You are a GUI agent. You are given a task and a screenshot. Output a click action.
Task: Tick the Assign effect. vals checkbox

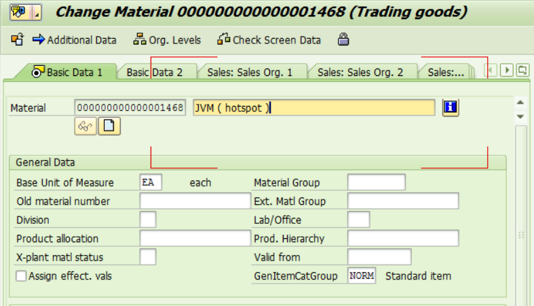(x=21, y=275)
